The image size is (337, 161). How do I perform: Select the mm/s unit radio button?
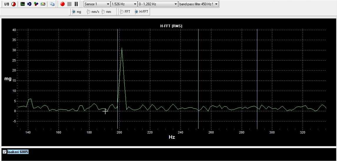88,12
